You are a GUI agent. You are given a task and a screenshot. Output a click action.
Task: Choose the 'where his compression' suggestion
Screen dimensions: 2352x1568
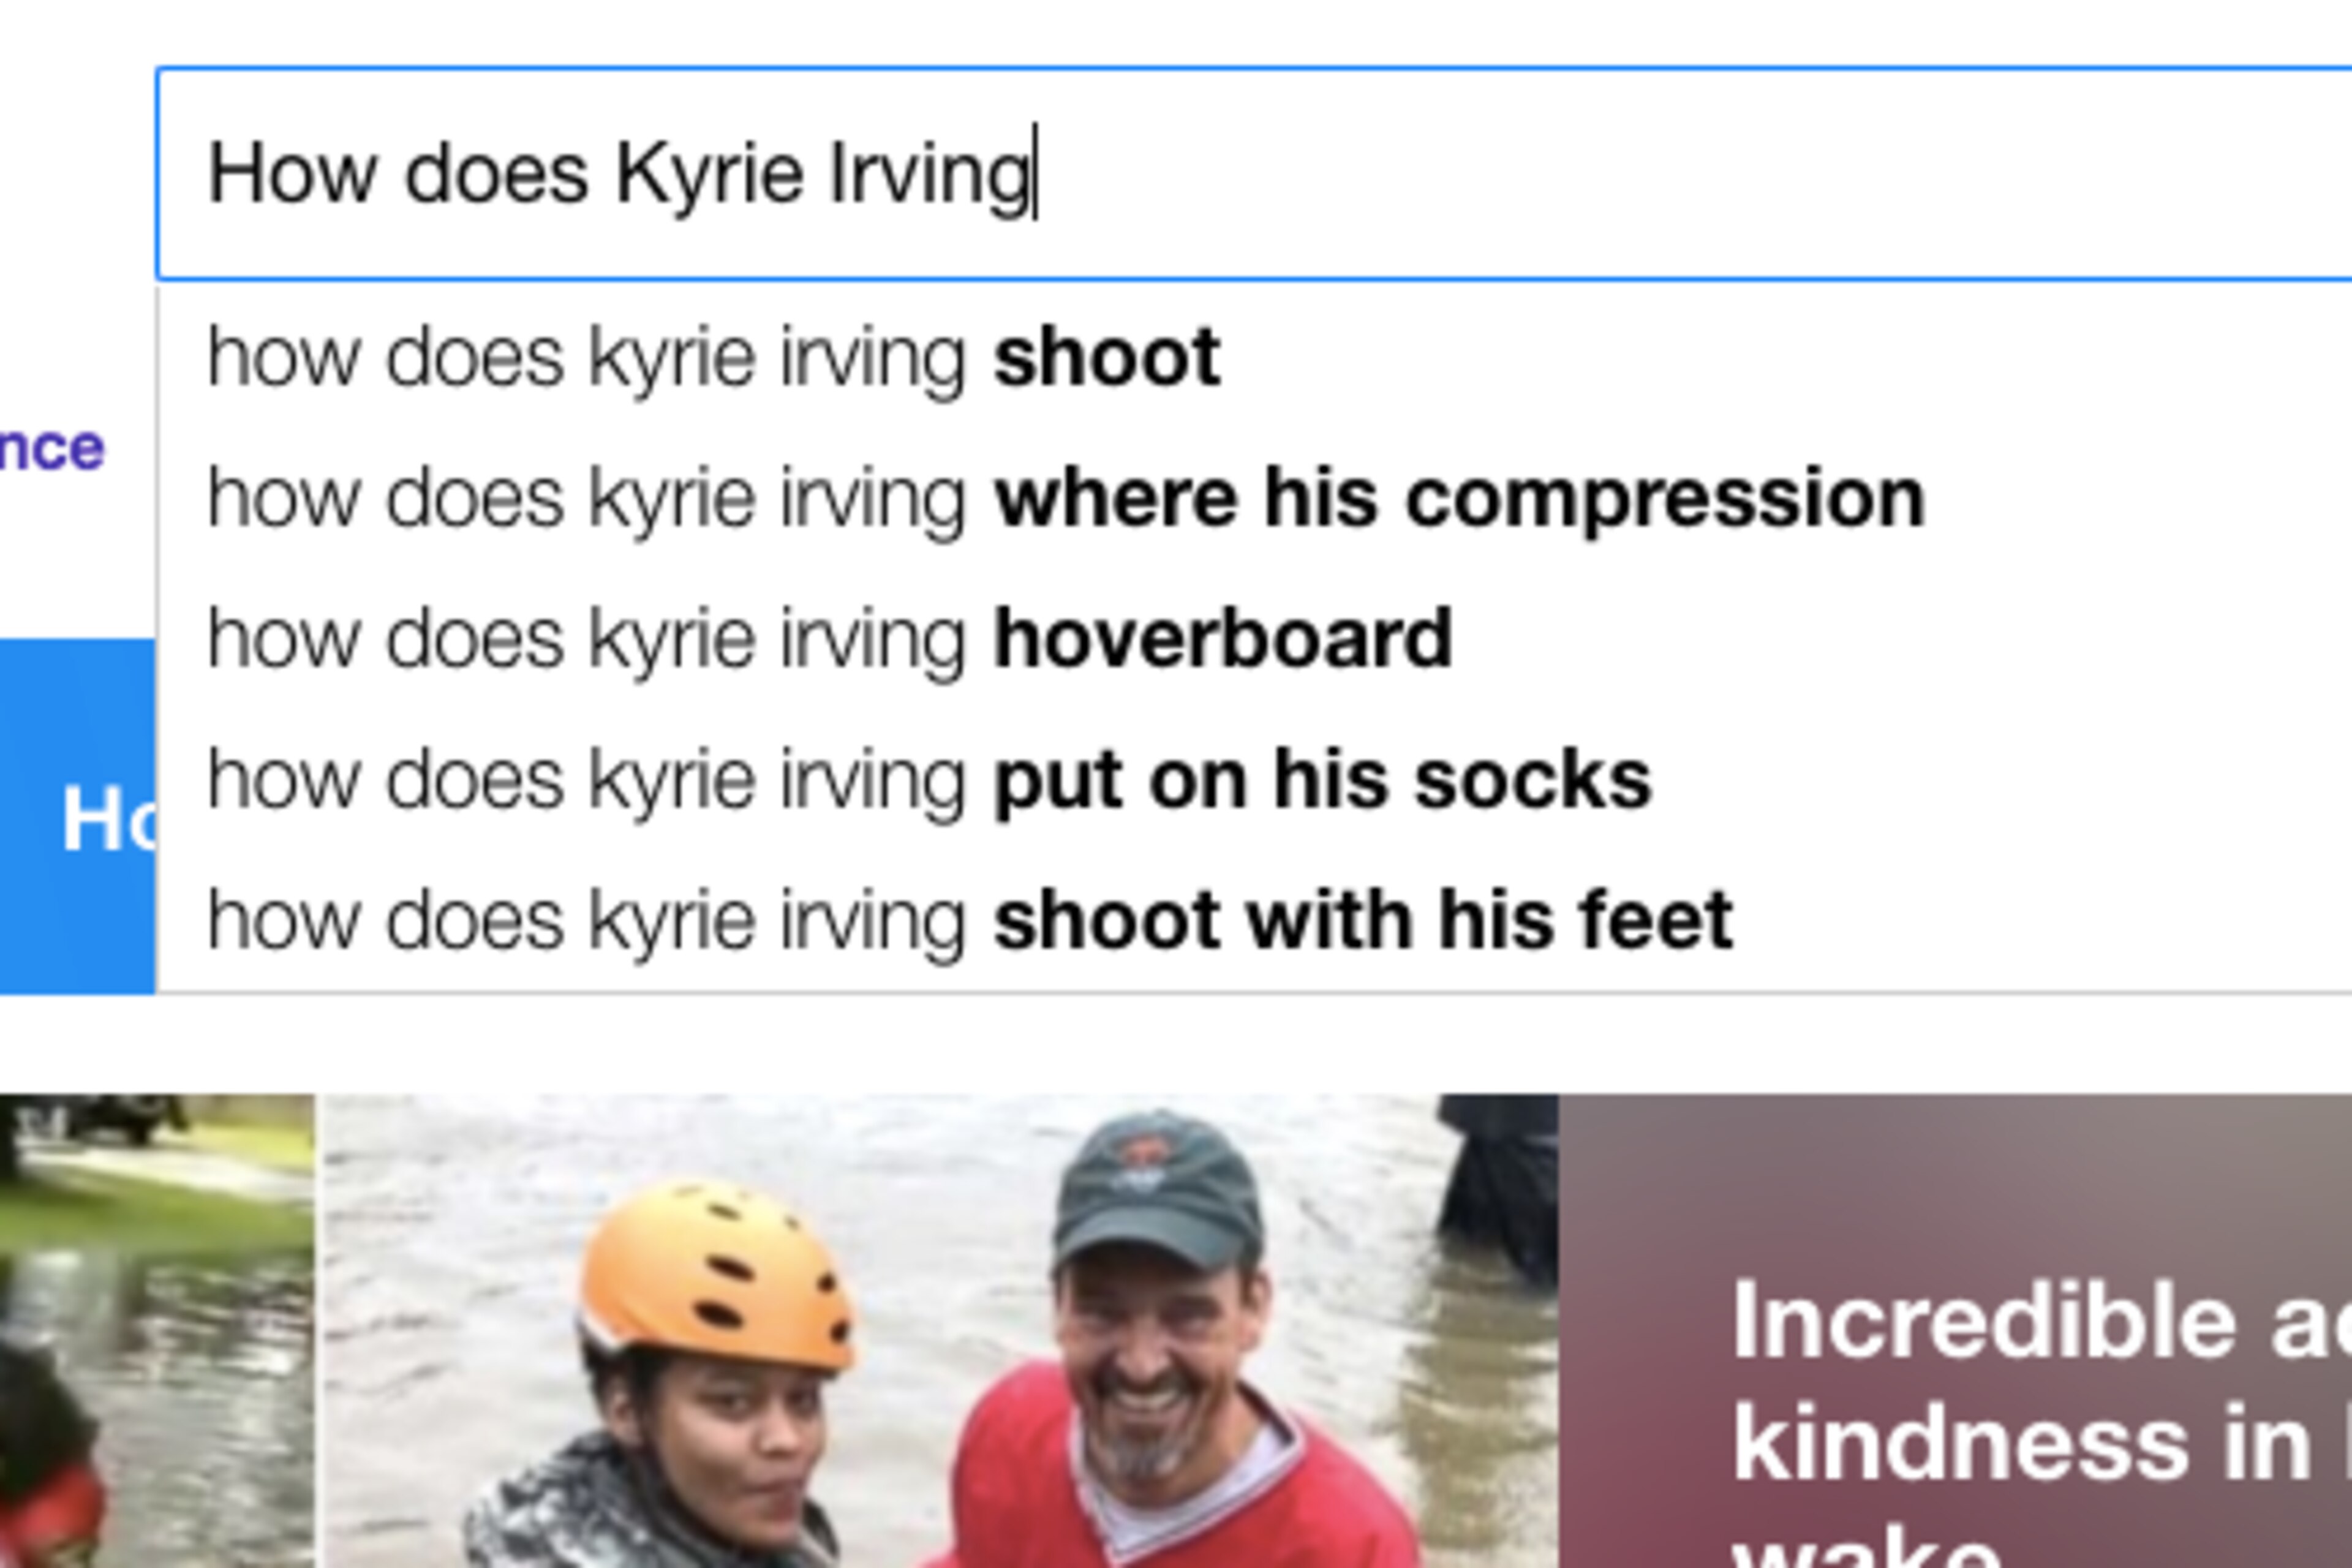click(x=1254, y=498)
